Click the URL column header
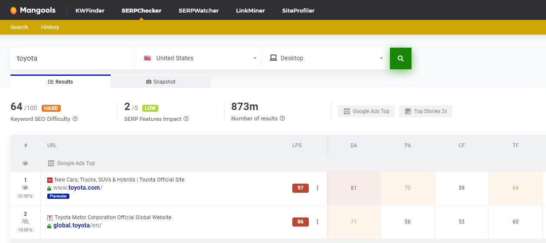This screenshot has height=243, width=546. (52, 146)
